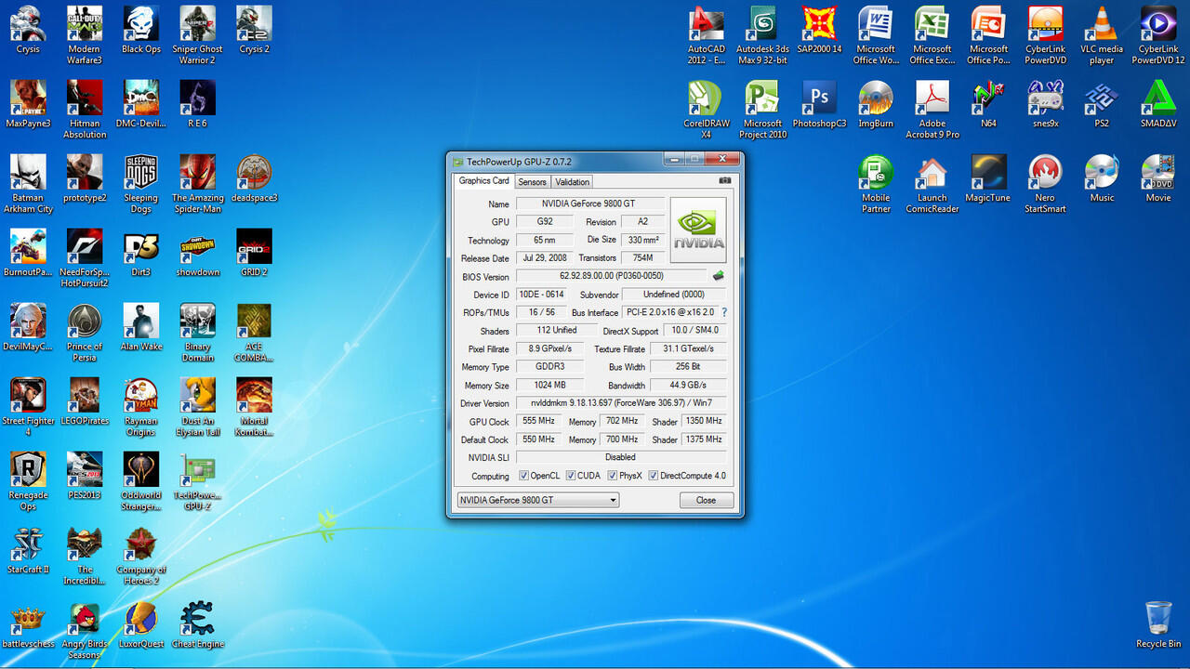Select the deadspace3 desktop icon

254,178
